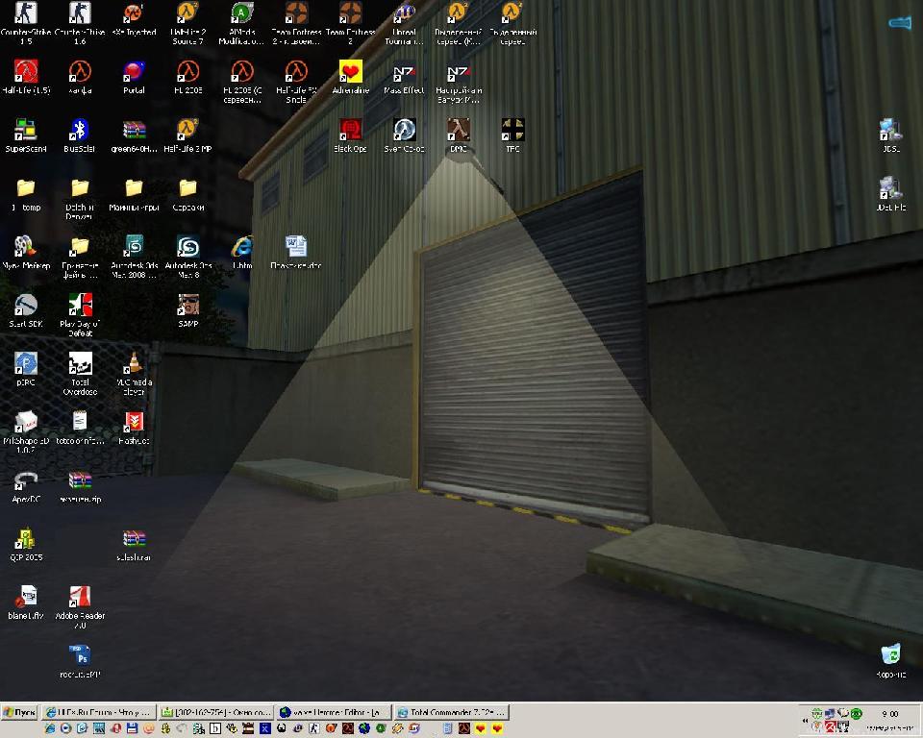Open the JDSL shortcut on the right side

891,135
